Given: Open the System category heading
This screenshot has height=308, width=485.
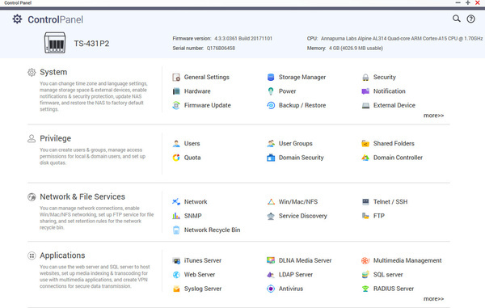Looking at the screenshot, I should (53, 72).
